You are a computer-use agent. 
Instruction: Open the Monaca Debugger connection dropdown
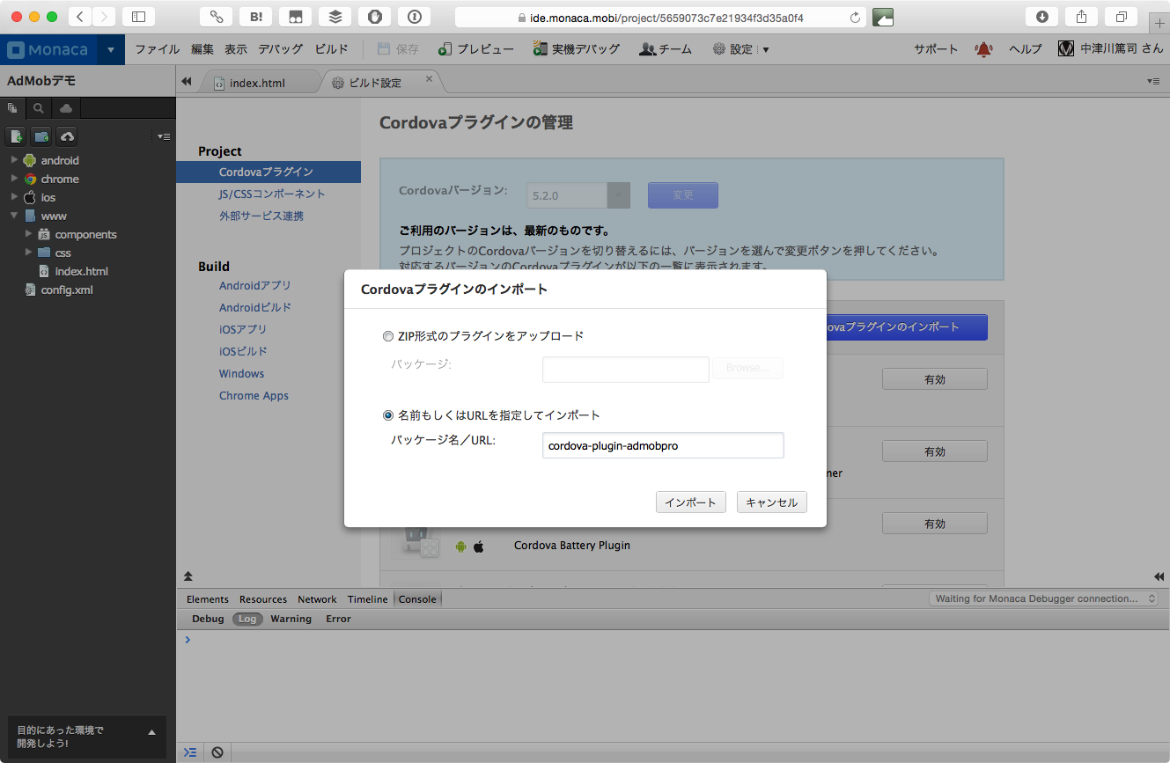click(x=1044, y=598)
